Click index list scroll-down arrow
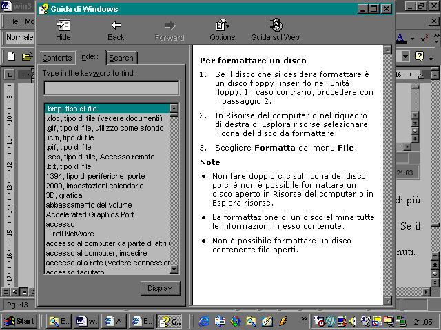 (174, 269)
